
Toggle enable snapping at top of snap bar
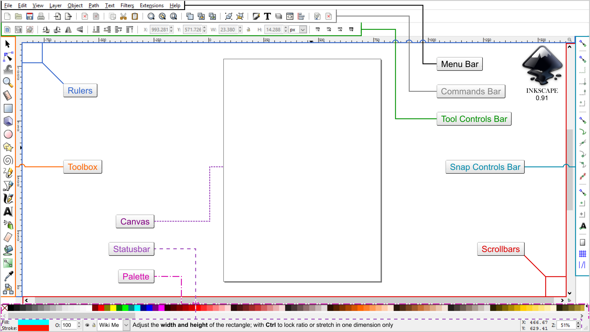tap(583, 43)
